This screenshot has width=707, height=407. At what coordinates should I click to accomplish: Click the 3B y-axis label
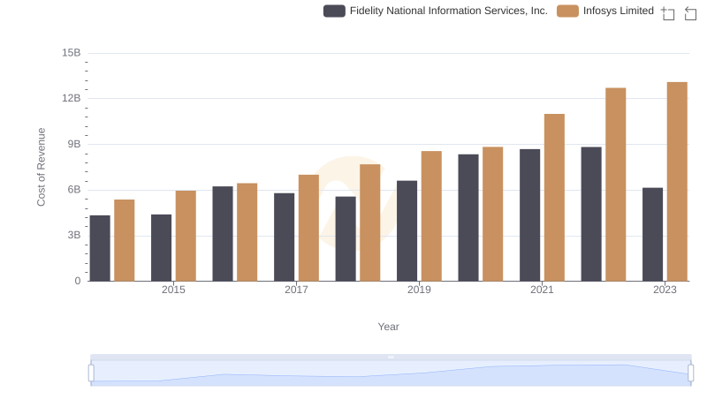(74, 235)
